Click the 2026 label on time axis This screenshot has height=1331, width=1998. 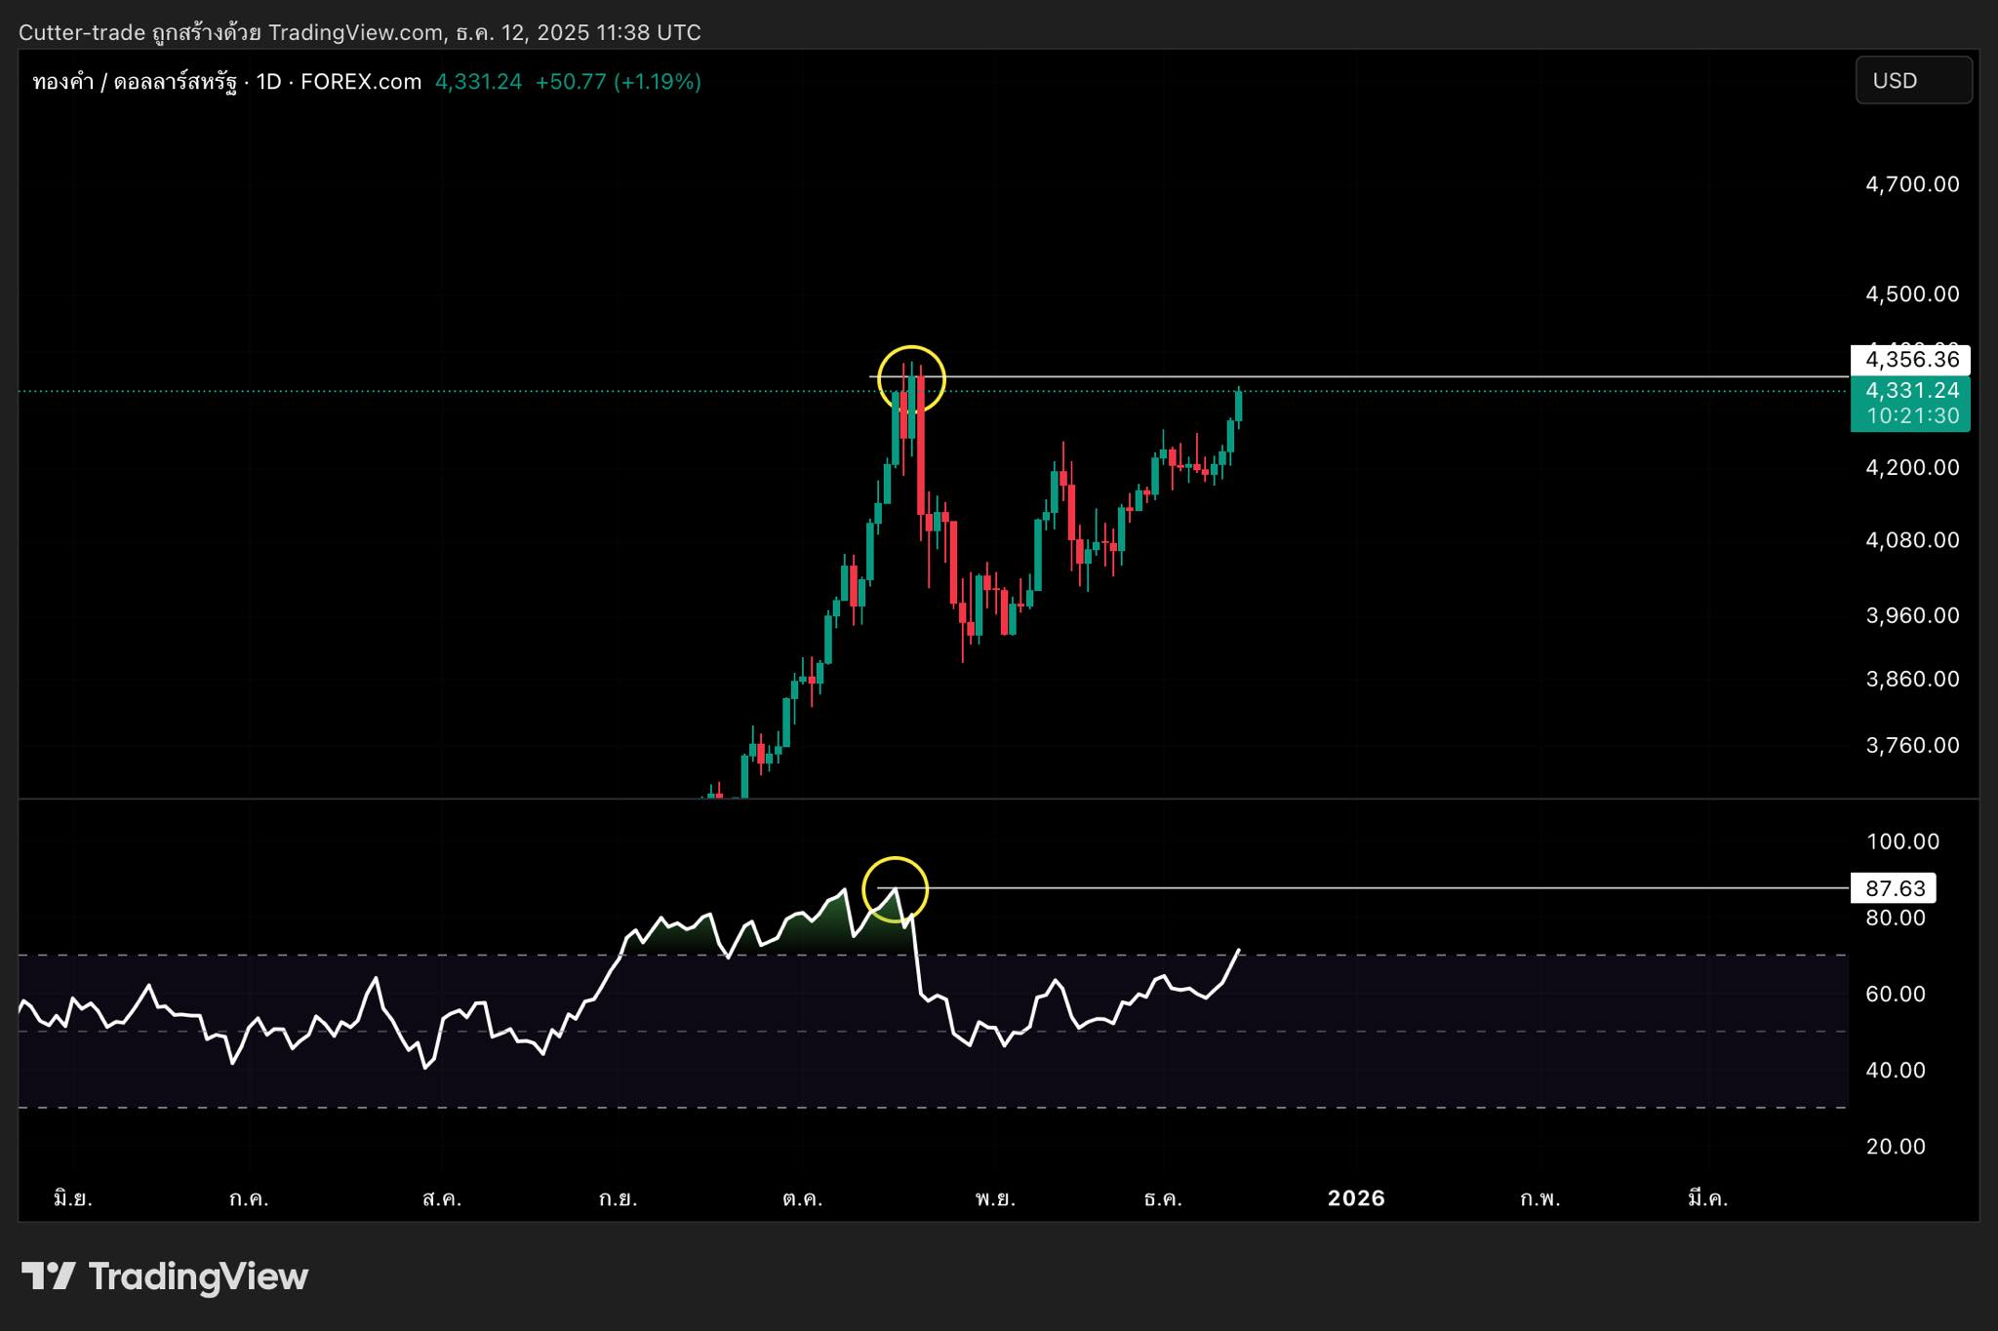1356,1198
